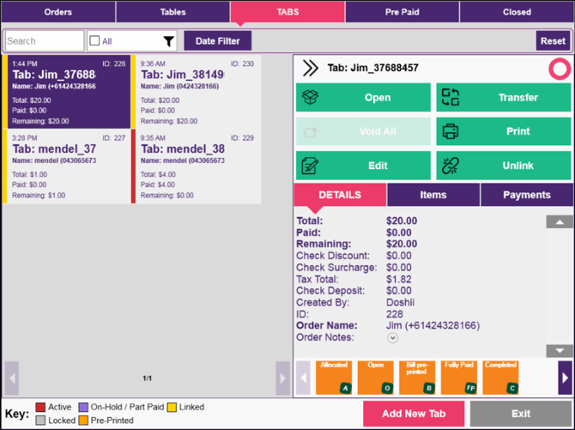Screen dimensions: 575x430
Task: Click the Reset button
Action: (x=553, y=40)
